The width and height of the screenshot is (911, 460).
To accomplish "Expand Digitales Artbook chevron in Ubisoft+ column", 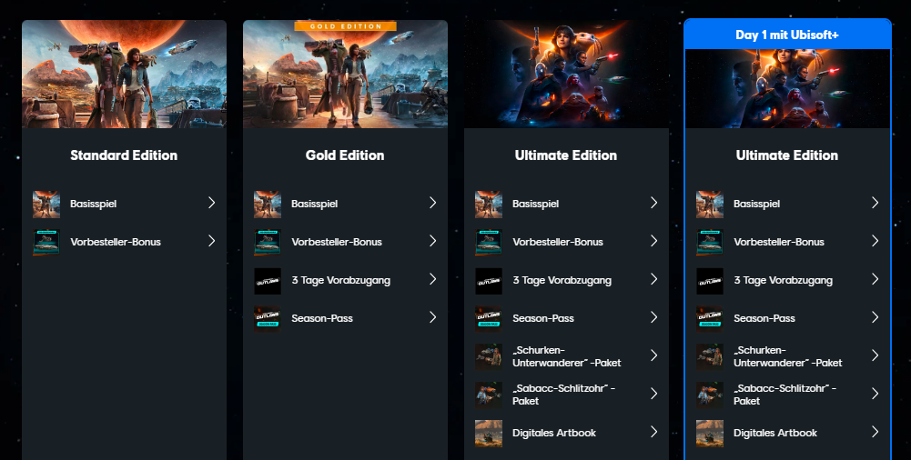I will click(x=875, y=432).
